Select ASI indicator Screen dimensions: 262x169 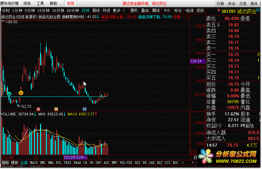[107, 163]
